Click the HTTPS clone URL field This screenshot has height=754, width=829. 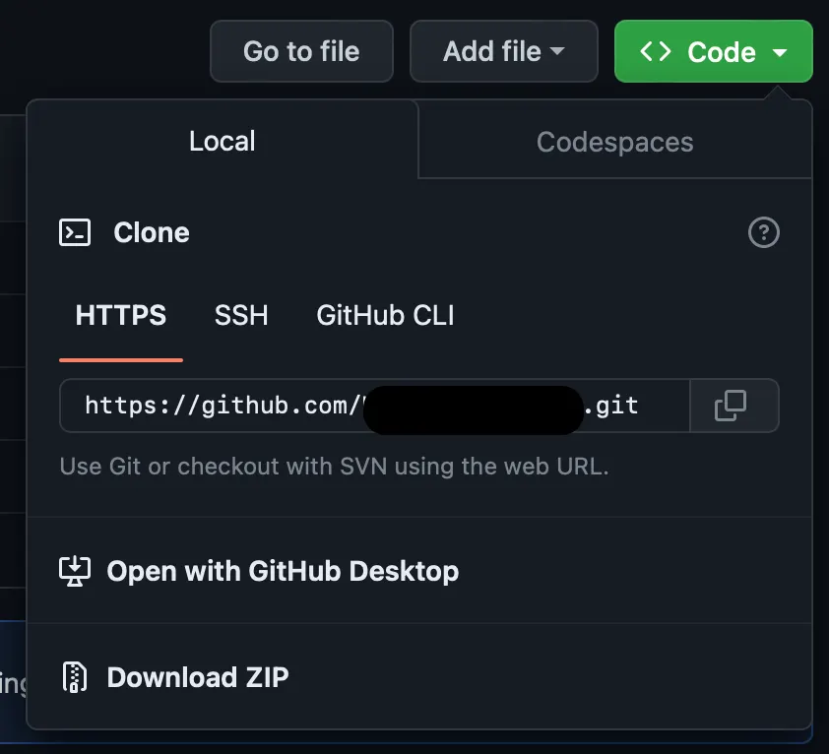375,406
